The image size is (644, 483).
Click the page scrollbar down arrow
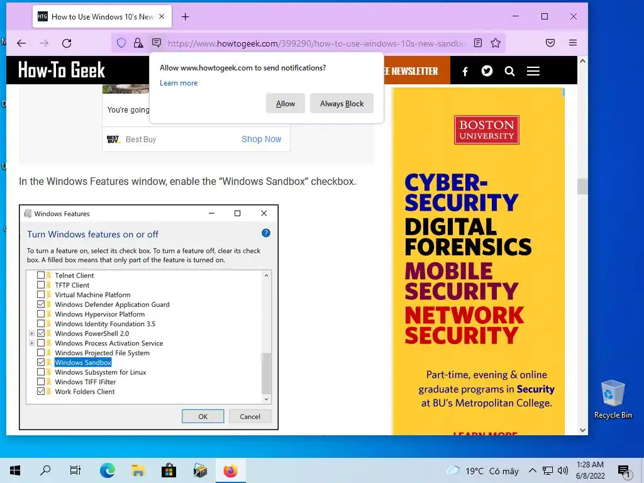pyautogui.click(x=582, y=430)
